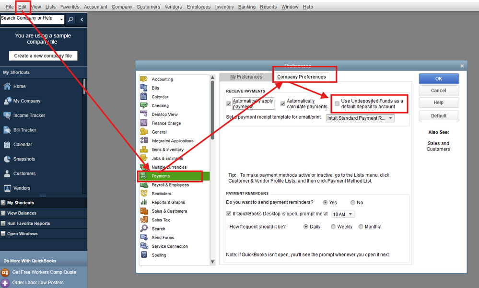Click the Income Tracker shortcut icon
Screen dimensions: 479x288
[7, 115]
